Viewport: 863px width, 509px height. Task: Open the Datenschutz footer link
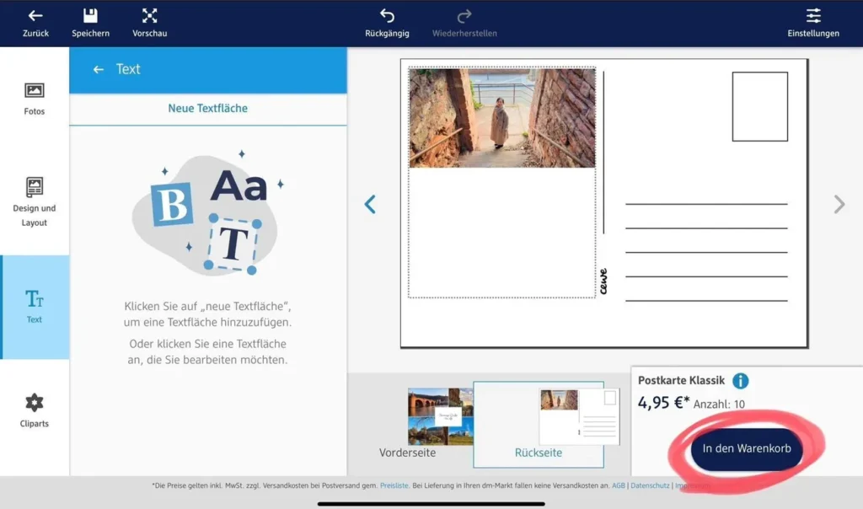(649, 486)
